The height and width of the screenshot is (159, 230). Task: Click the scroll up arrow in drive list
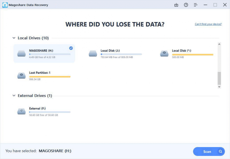(219, 44)
